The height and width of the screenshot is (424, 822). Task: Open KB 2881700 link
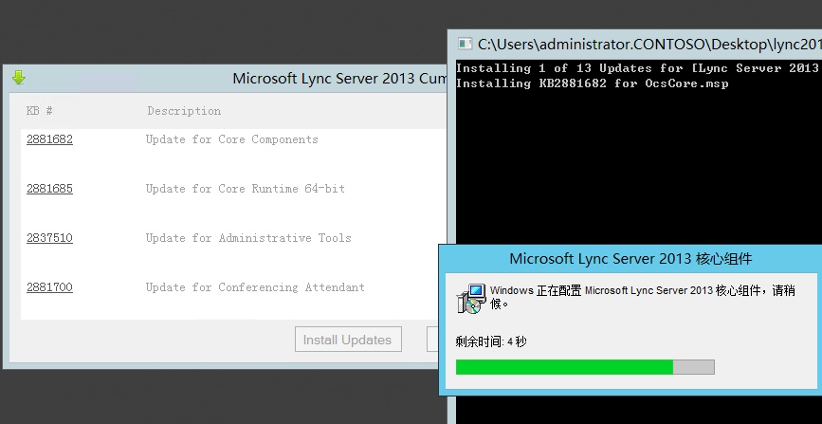coord(49,287)
